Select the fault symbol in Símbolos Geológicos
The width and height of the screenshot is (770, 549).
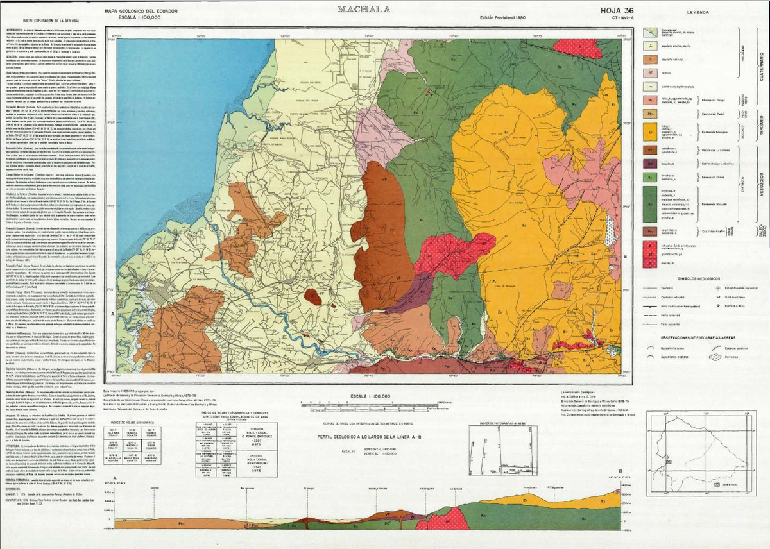click(650, 306)
